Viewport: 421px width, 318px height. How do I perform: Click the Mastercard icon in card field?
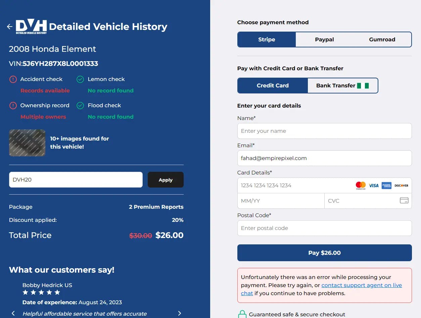click(x=361, y=185)
